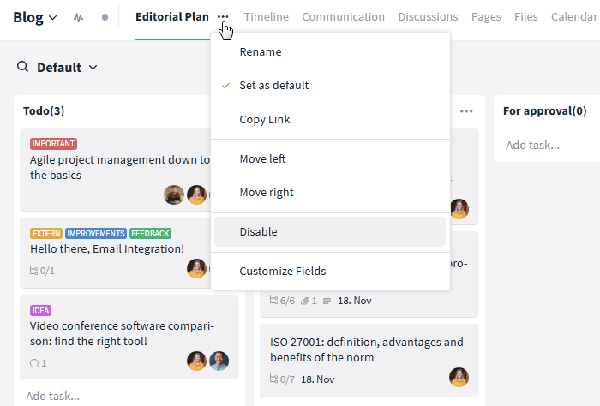The image size is (600, 406).
Task: Click the attachment paperclip icon showing 1
Action: click(305, 301)
